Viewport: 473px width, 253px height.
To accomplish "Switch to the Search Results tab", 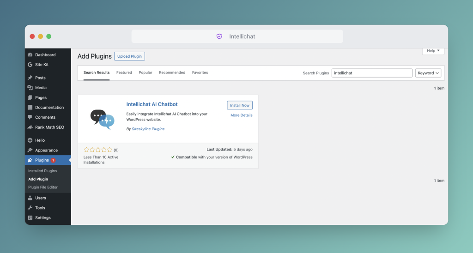I will [x=97, y=72].
